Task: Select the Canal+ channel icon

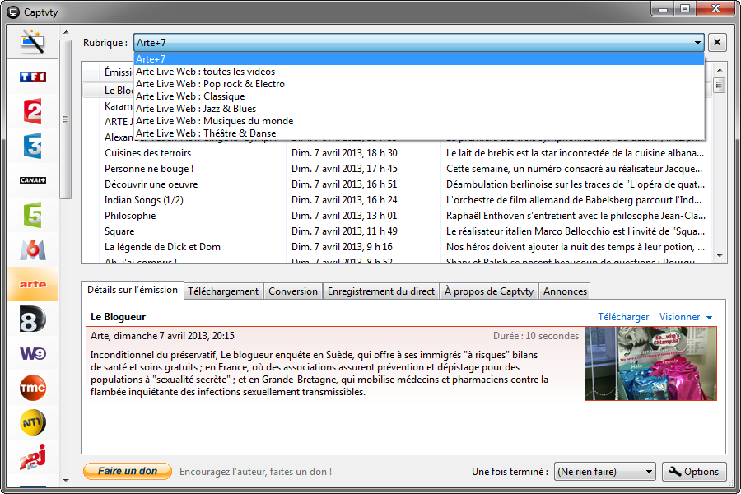Action: pos(33,180)
